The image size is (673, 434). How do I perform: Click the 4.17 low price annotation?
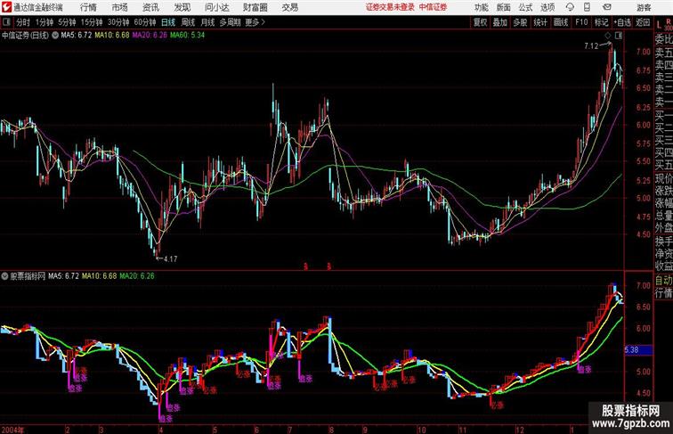[170, 258]
